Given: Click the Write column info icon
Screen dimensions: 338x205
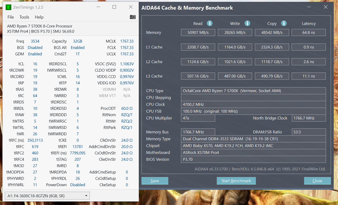Looking at the screenshot, I should click(247, 23).
